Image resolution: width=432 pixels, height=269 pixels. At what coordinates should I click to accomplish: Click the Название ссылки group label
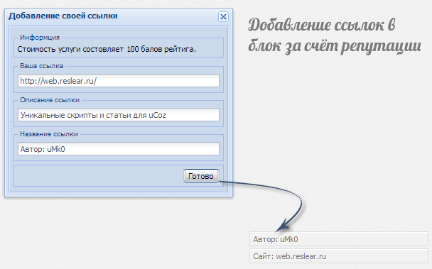pyautogui.click(x=49, y=134)
